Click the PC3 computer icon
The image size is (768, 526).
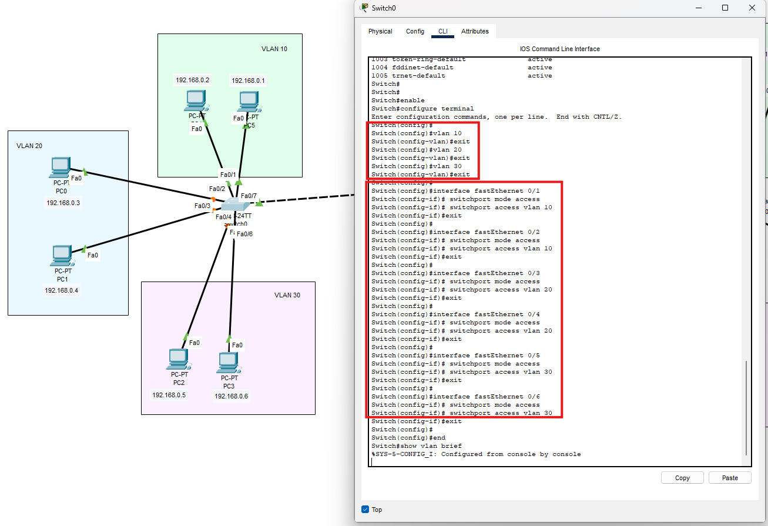(228, 363)
